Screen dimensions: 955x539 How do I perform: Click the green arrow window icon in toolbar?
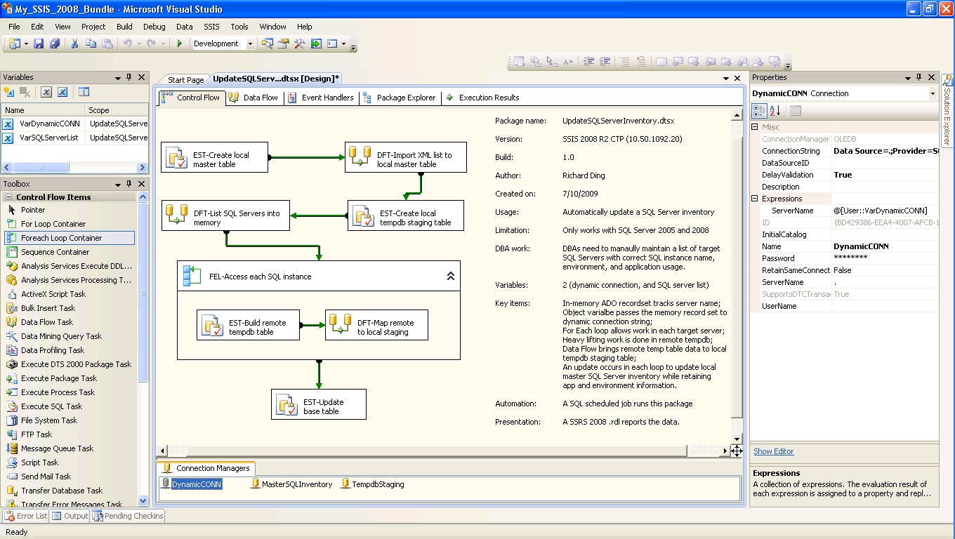(316, 44)
